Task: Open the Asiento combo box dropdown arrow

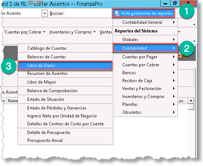Action: click(x=44, y=13)
